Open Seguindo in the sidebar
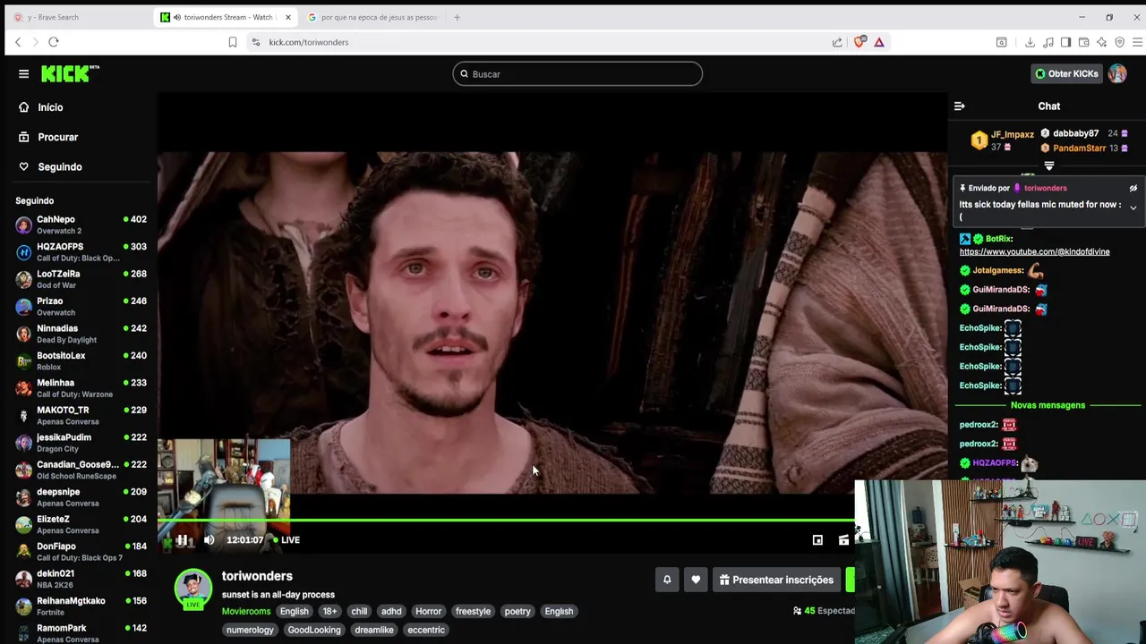 59,166
